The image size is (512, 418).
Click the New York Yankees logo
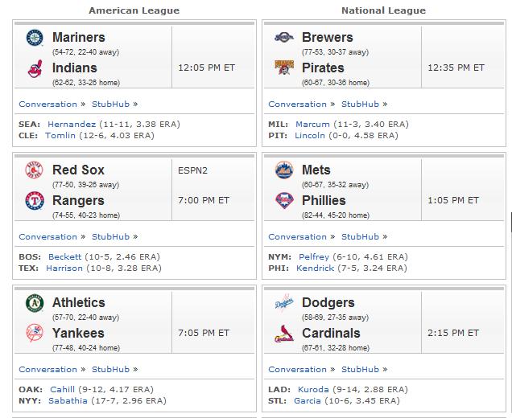(35, 333)
